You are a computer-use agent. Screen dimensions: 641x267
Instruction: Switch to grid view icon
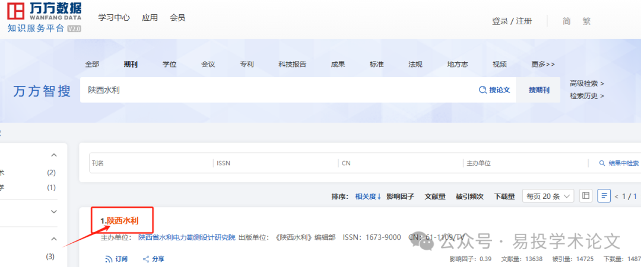point(586,196)
